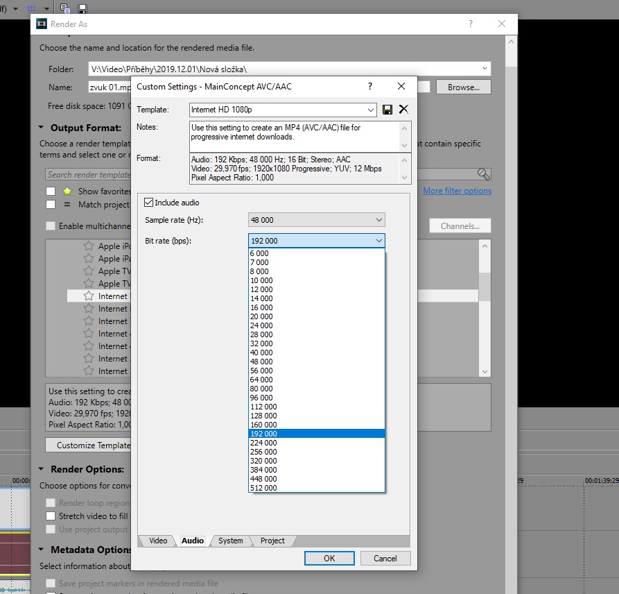The width and height of the screenshot is (619, 594).
Task: Collapse the Output Format section
Action: 43,128
